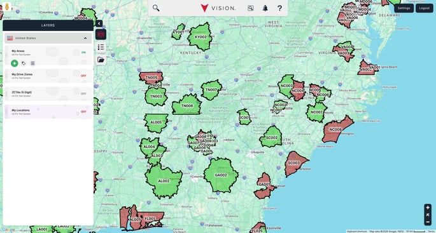This screenshot has height=233, width=436.
Task: Select the My Locations layer row
Action: [x=48, y=112]
